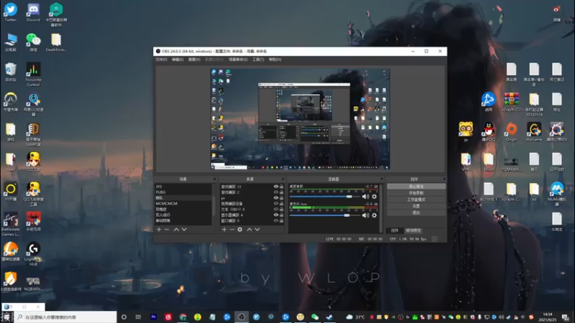Switch to the Scene Transitions tab

coord(413,230)
